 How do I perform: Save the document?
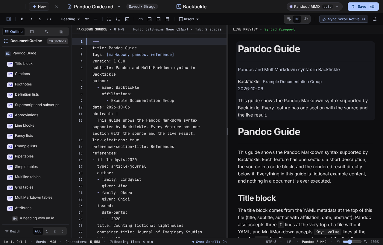(363, 7)
